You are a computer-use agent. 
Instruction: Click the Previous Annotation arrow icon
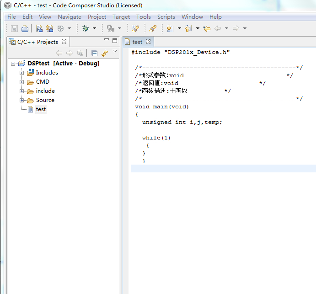tap(188, 28)
